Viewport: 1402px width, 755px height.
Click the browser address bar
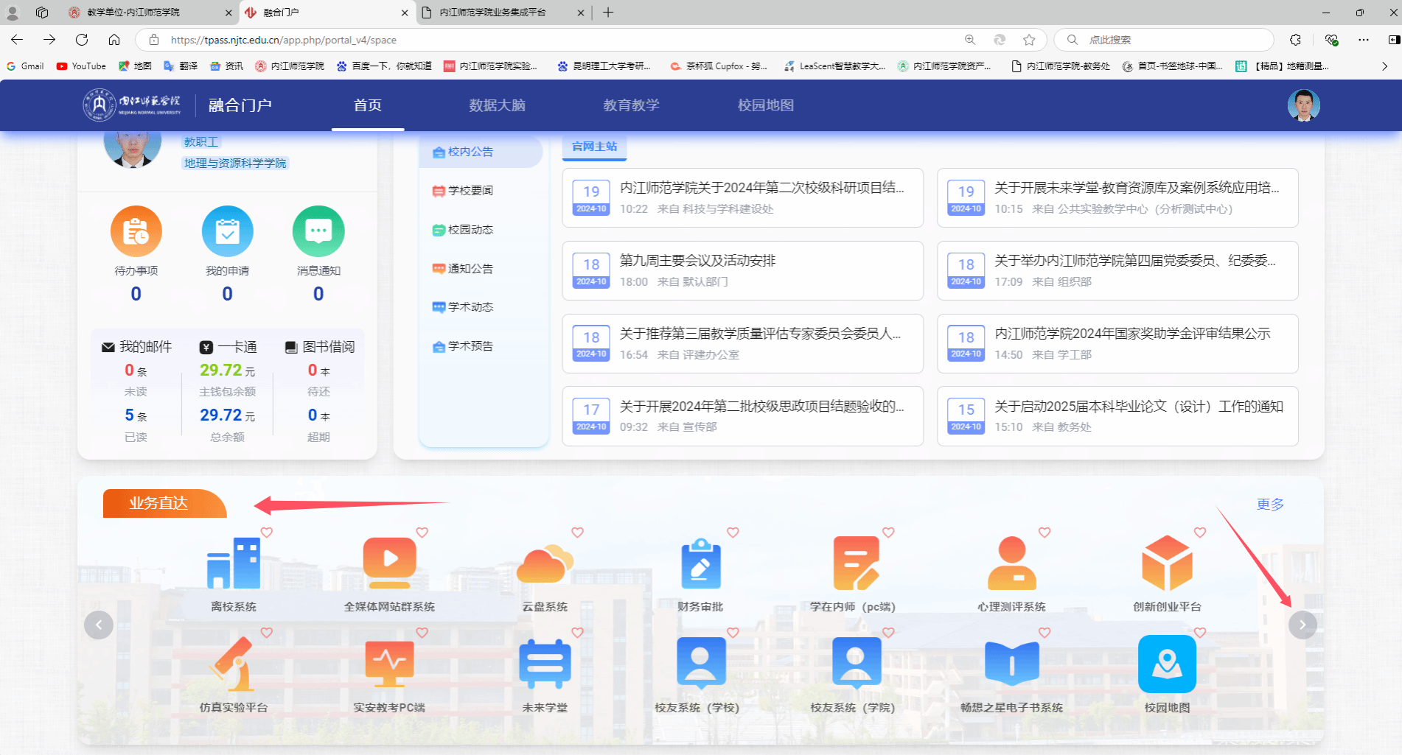[560, 40]
